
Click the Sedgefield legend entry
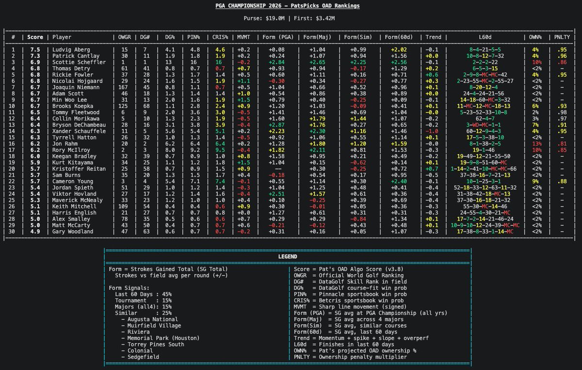(x=143, y=357)
